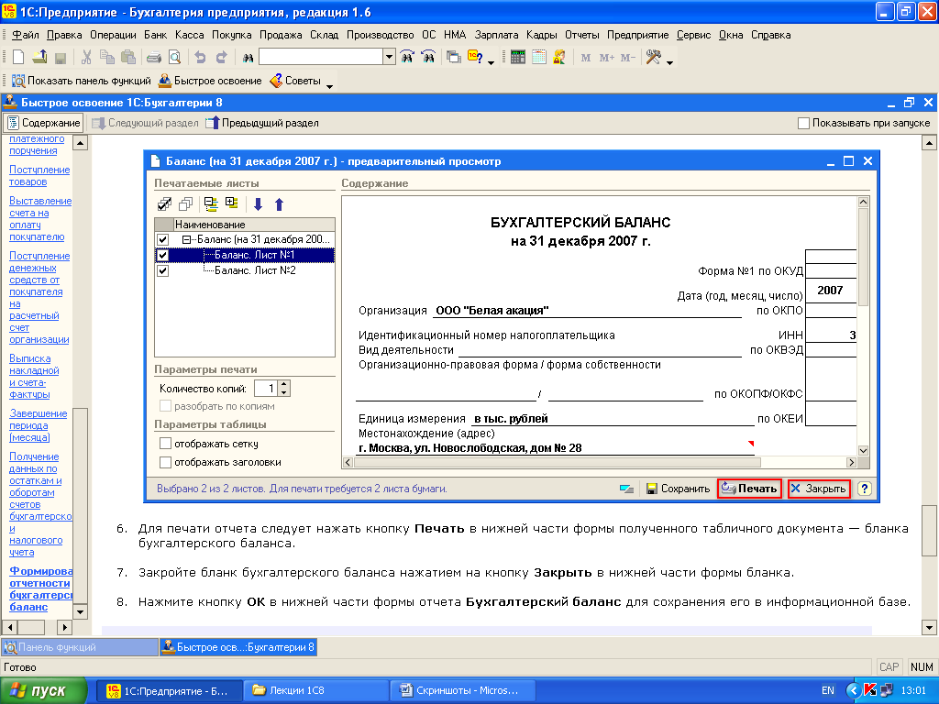Viewport: 939px width, 704px height.
Task: Open the Операции menu
Action: [x=113, y=35]
